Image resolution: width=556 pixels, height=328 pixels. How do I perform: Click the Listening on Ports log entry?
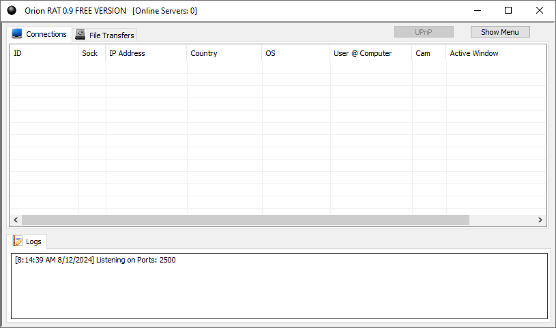tap(96, 260)
